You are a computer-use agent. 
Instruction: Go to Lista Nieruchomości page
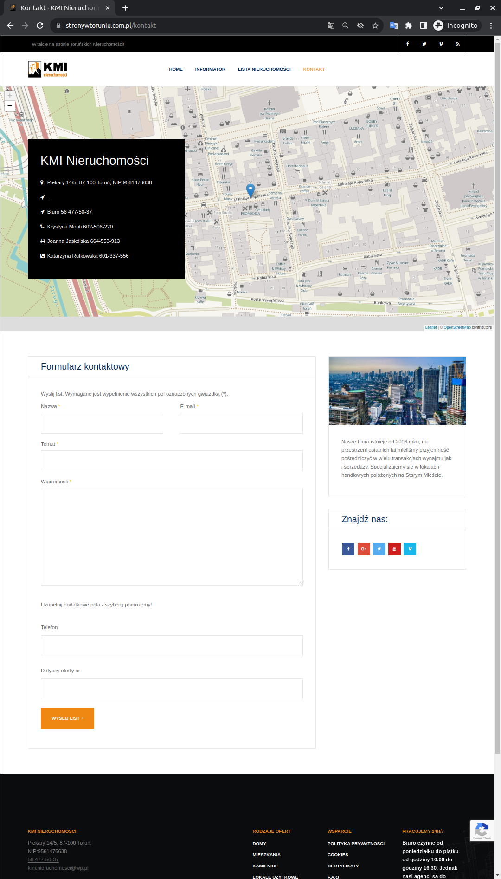pyautogui.click(x=264, y=69)
